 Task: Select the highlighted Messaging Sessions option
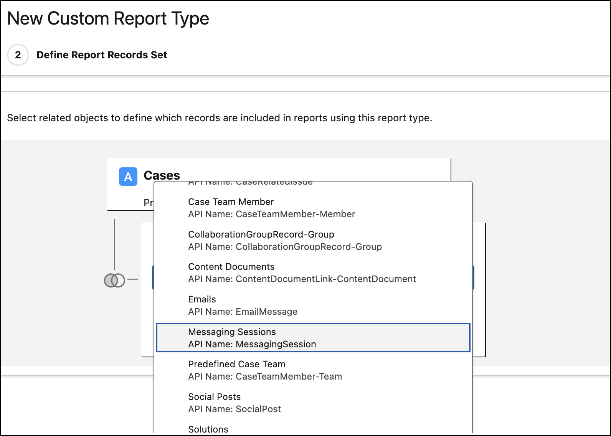click(x=313, y=338)
